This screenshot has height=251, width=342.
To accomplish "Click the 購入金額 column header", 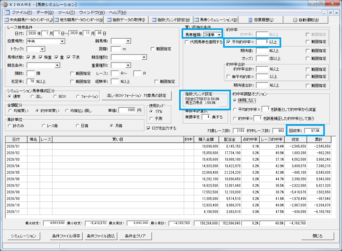I will 206,140.
